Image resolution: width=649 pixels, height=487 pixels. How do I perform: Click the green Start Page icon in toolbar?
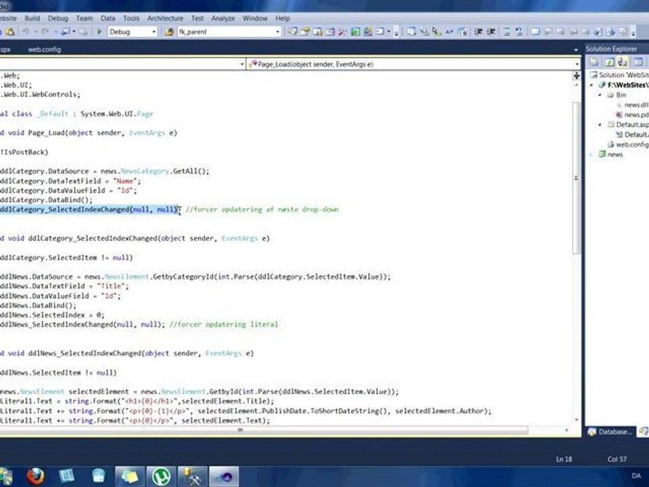point(356,32)
